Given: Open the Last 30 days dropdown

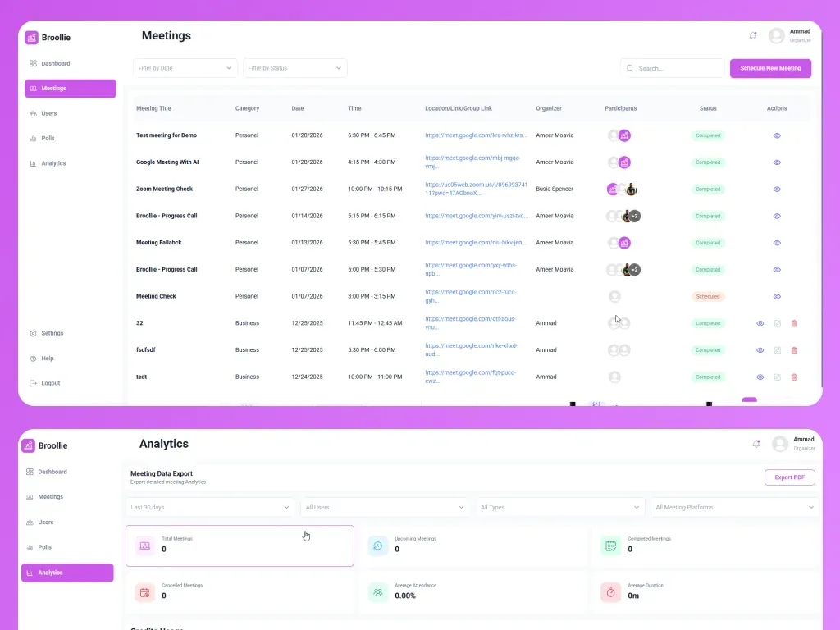Looking at the screenshot, I should 210,507.
